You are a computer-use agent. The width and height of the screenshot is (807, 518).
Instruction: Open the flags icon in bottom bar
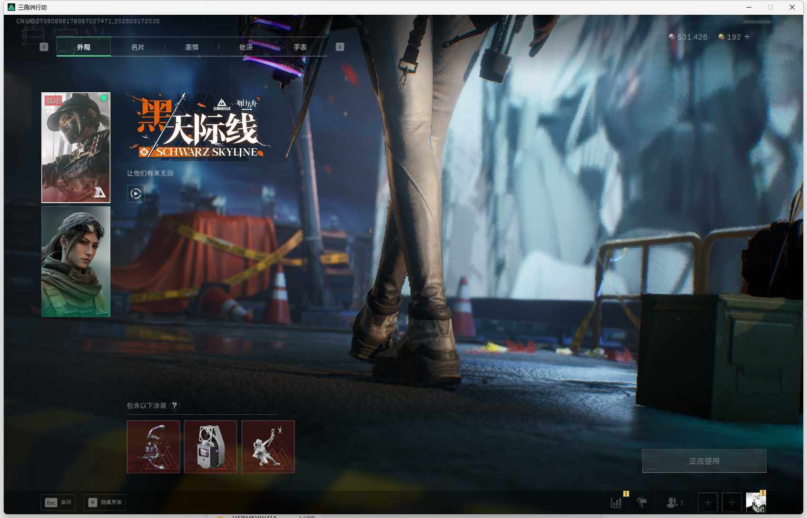[x=642, y=502]
